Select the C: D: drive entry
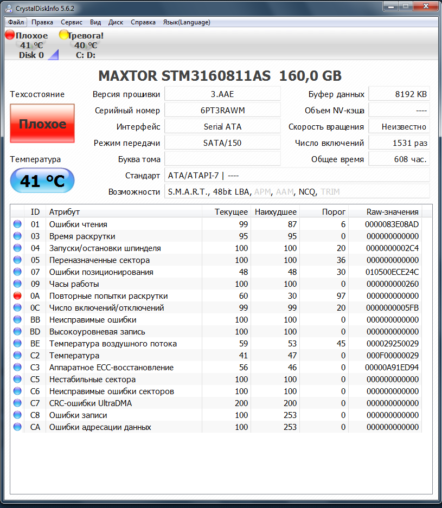442x508 pixels. pos(86,45)
